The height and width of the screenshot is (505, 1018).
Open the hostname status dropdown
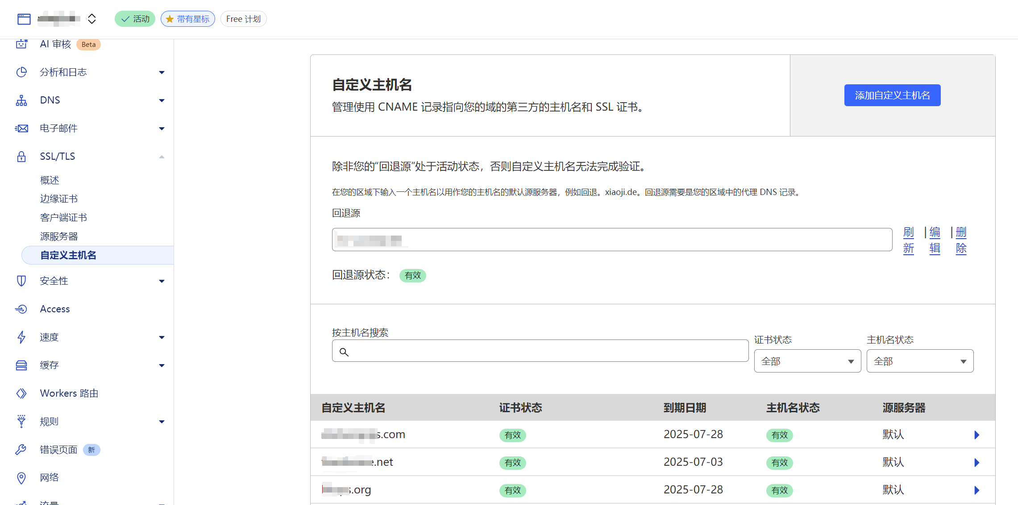(x=919, y=361)
